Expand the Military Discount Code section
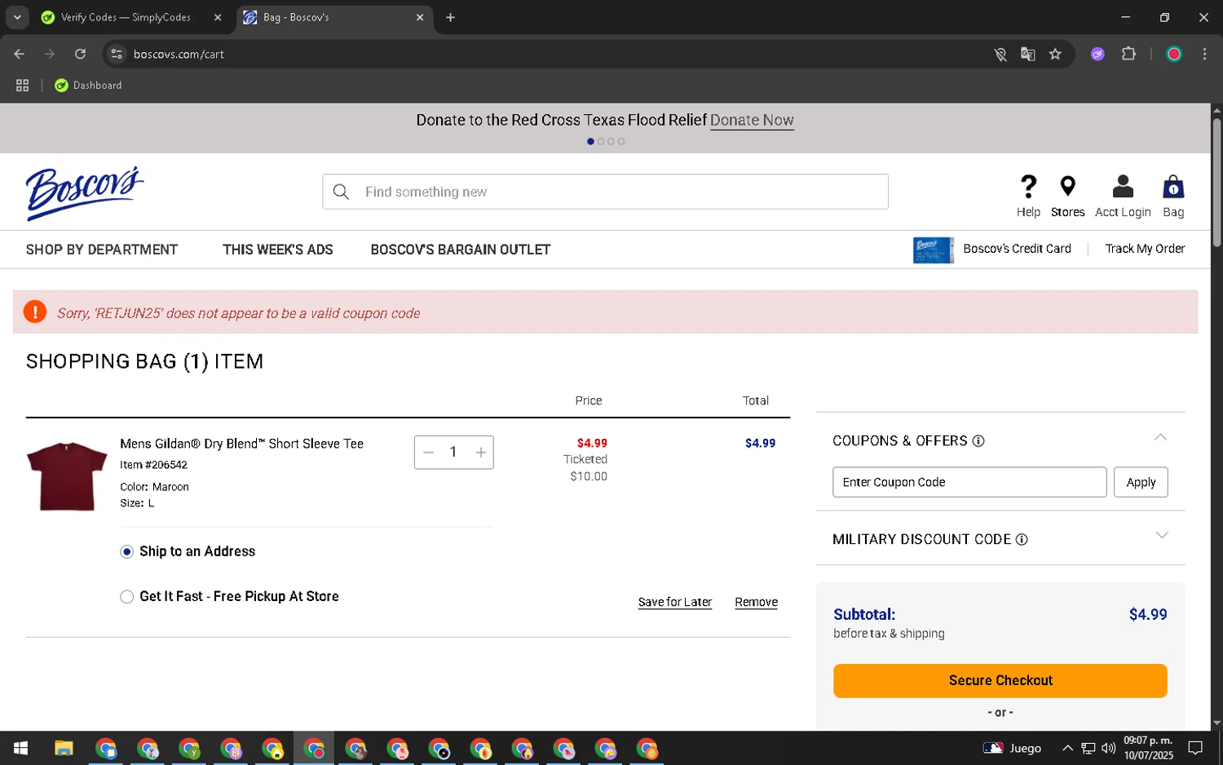Viewport: 1223px width, 765px height. click(x=1162, y=536)
